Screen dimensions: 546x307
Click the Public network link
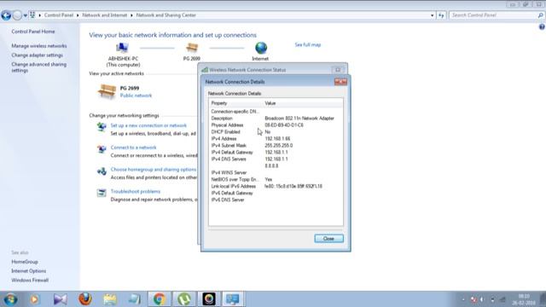click(x=136, y=96)
